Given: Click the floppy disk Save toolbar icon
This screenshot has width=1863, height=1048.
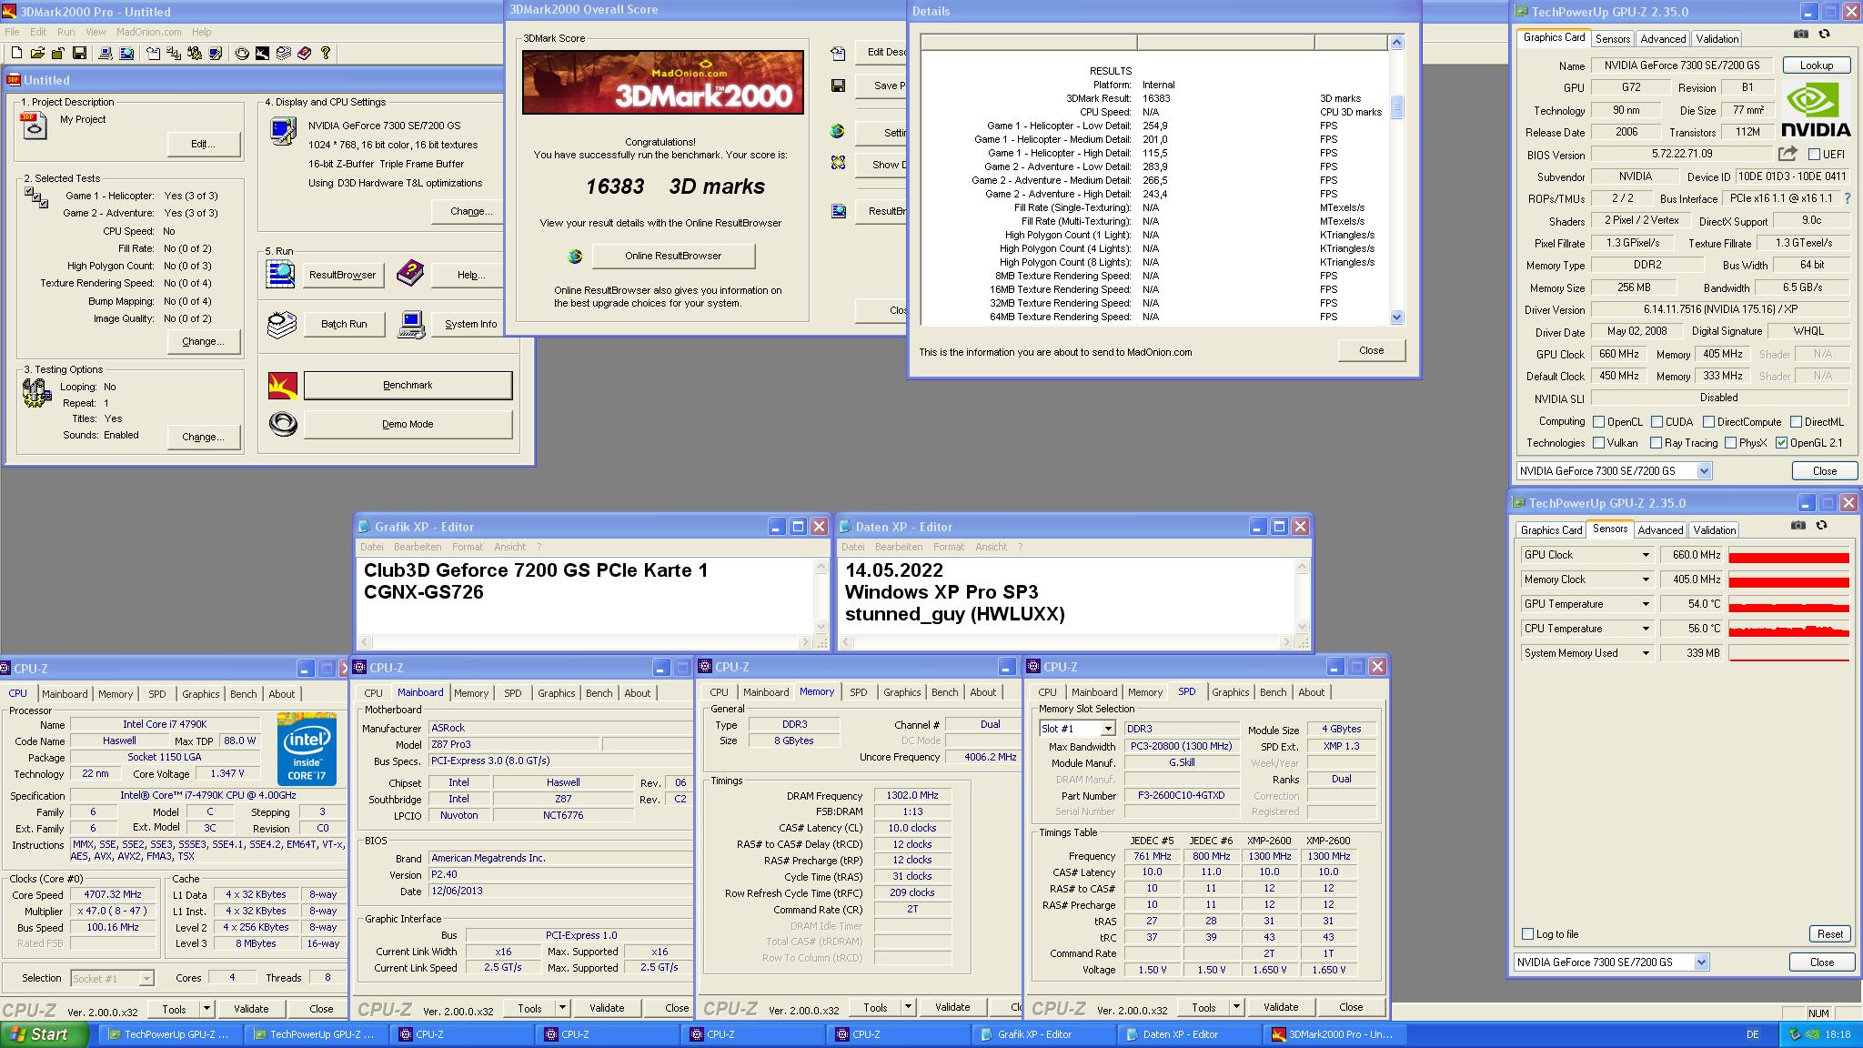Looking at the screenshot, I should [79, 53].
